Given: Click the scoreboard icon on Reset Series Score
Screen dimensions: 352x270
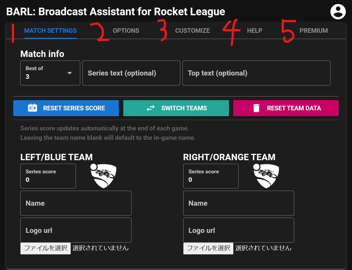Looking at the screenshot, I should tap(32, 108).
